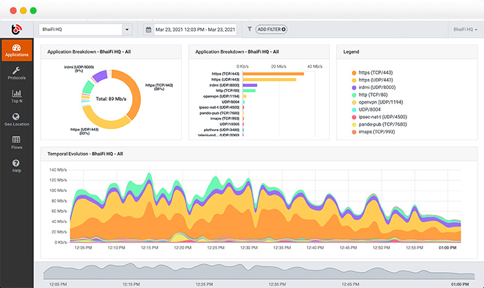Open the BhaiFi HQ account menu
484x288 pixels.
(465, 30)
